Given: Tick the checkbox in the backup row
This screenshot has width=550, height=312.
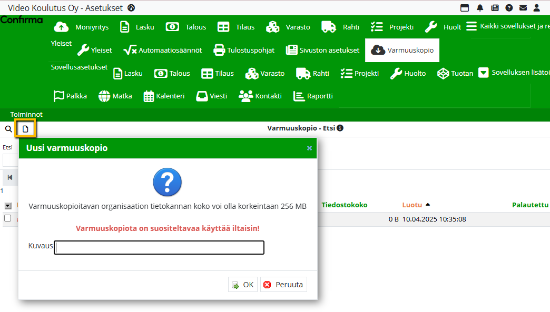Looking at the screenshot, I should click(8, 218).
